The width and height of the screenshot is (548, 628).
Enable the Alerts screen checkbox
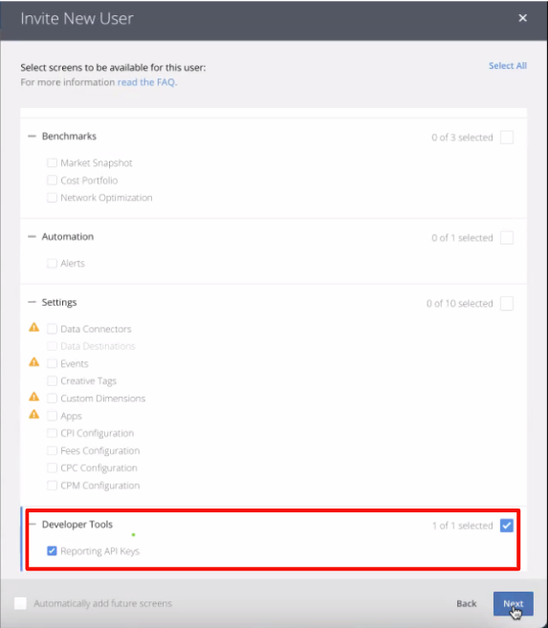coord(52,263)
